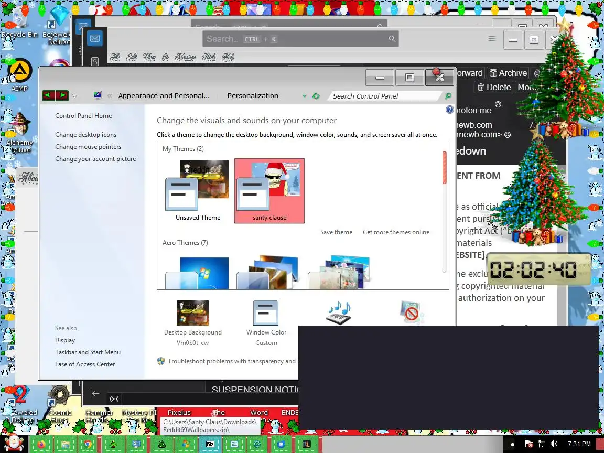The image size is (604, 453).
Task: Open the Alchemy Deluxe desktop shortcut
Action: point(19,133)
